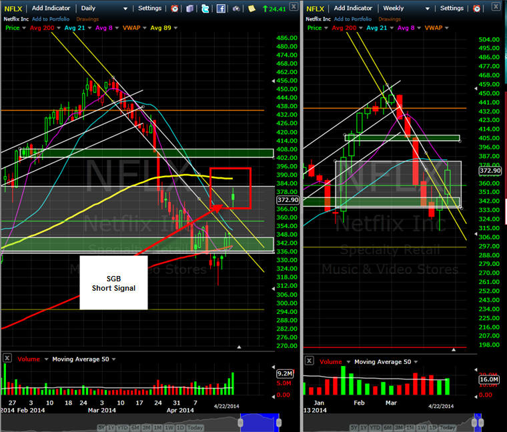507x432 pixels.
Task: Open Add Indicator on Weekly chart
Action: click(353, 8)
